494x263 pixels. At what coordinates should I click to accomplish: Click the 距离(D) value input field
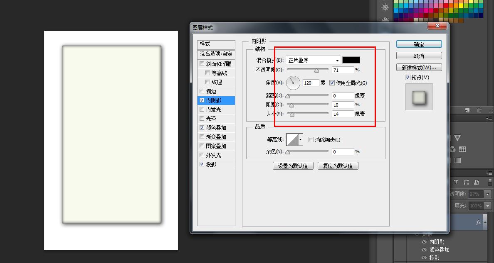(342, 95)
